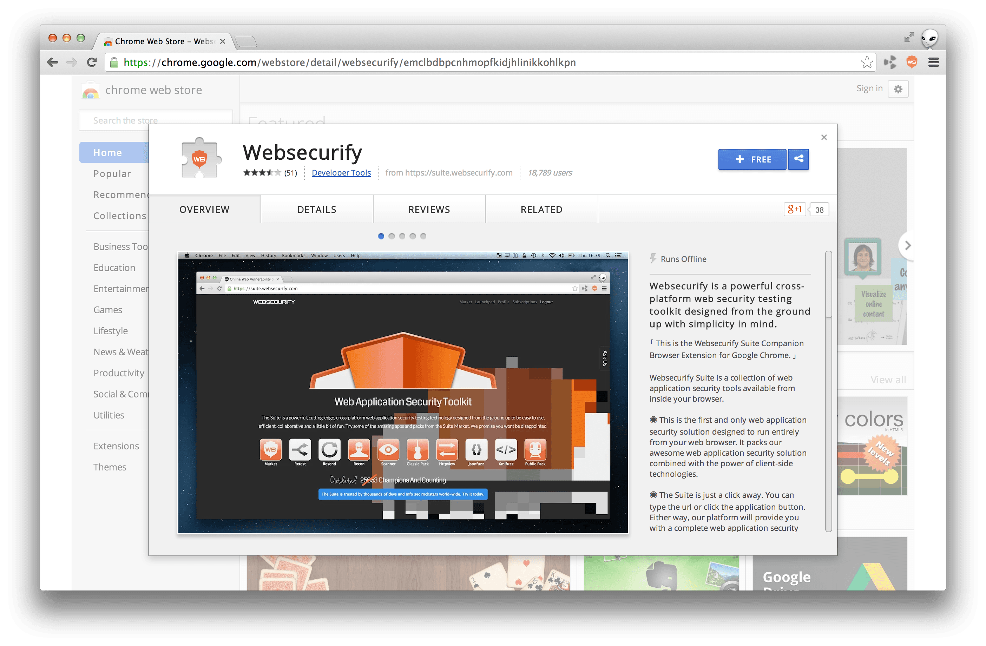Open Extensions in the sidebar
986x646 pixels.
[x=116, y=446]
